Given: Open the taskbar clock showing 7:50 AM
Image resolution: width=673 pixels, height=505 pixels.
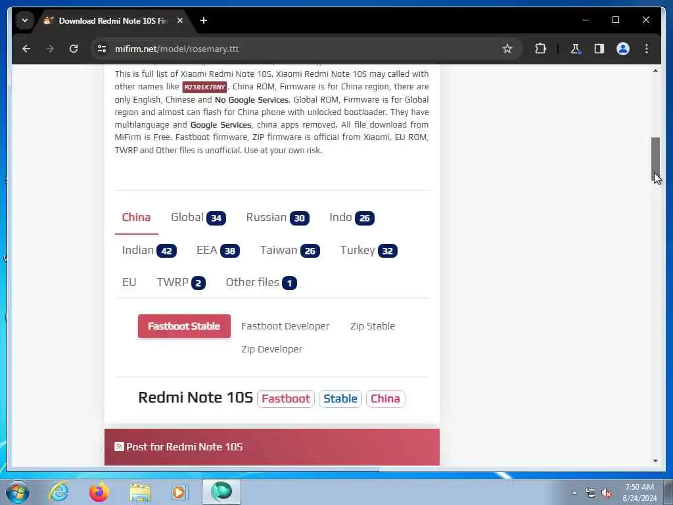Looking at the screenshot, I should click(x=639, y=493).
